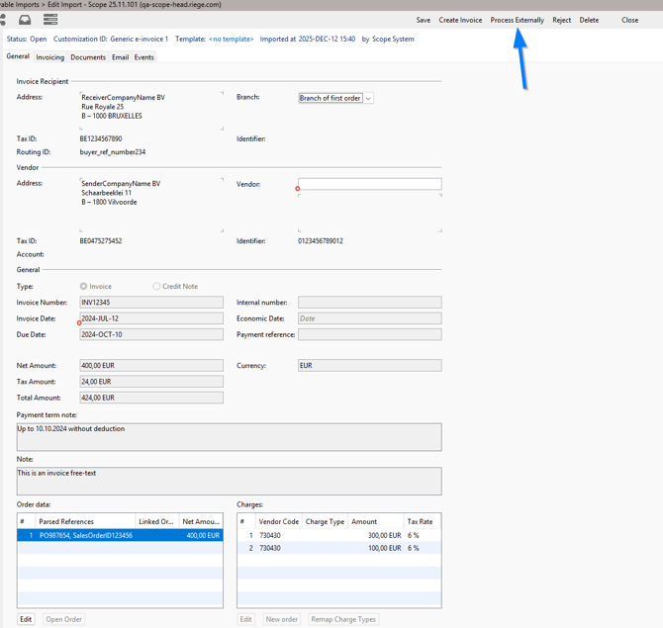Select the 300,00 EUR charge row
Image resolution: width=663 pixels, height=628 pixels.
(338, 535)
